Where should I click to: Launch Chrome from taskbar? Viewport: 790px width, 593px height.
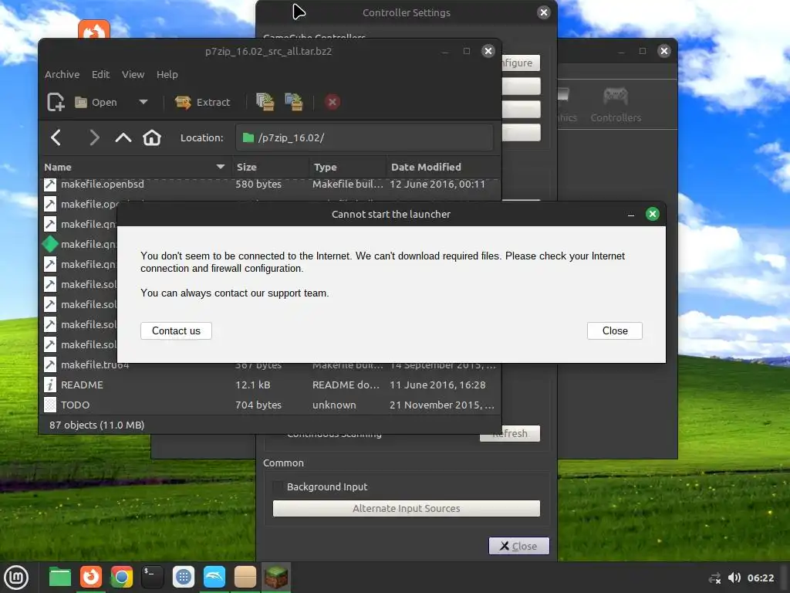(x=121, y=578)
